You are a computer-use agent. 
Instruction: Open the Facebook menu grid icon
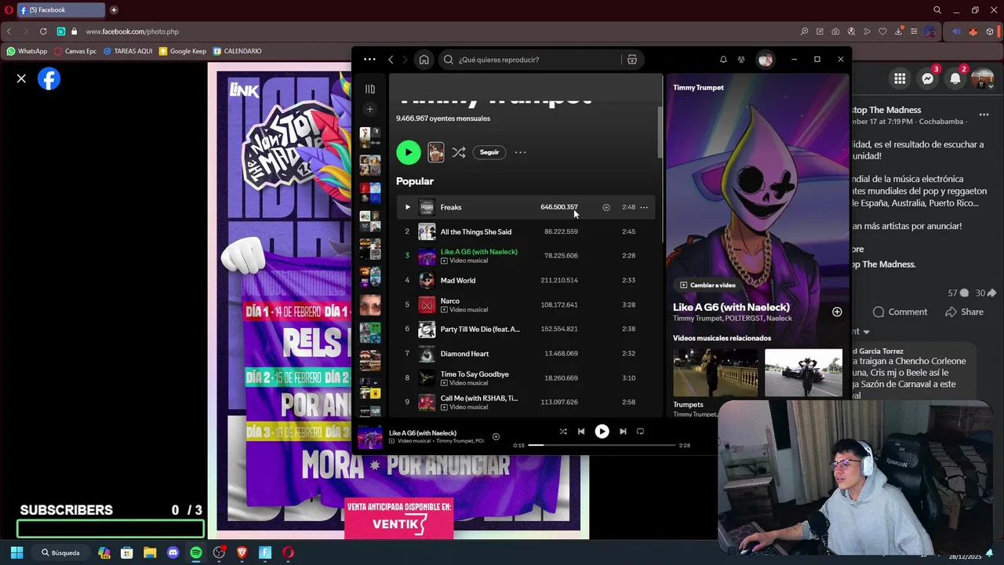click(900, 78)
